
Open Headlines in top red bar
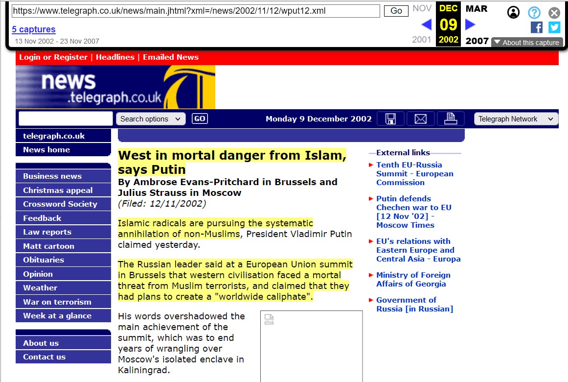coord(115,57)
